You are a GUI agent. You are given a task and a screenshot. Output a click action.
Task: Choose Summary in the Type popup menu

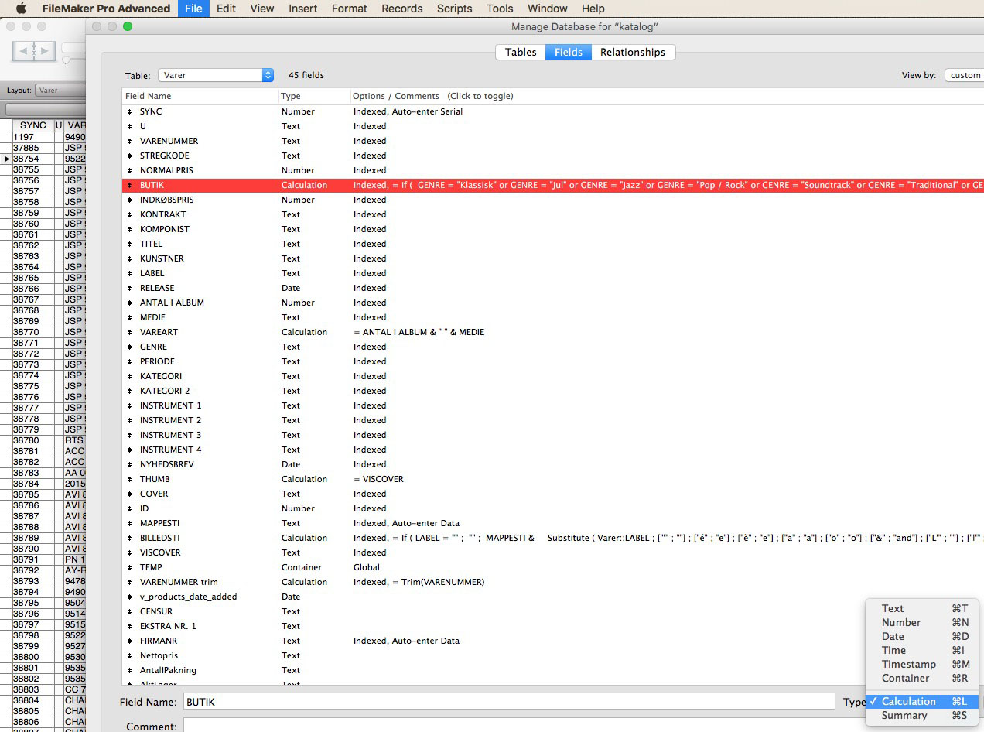pyautogui.click(x=921, y=715)
